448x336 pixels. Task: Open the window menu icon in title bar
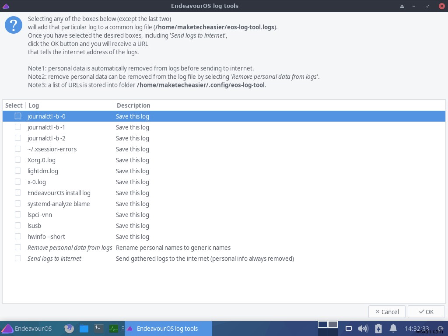point(6,6)
